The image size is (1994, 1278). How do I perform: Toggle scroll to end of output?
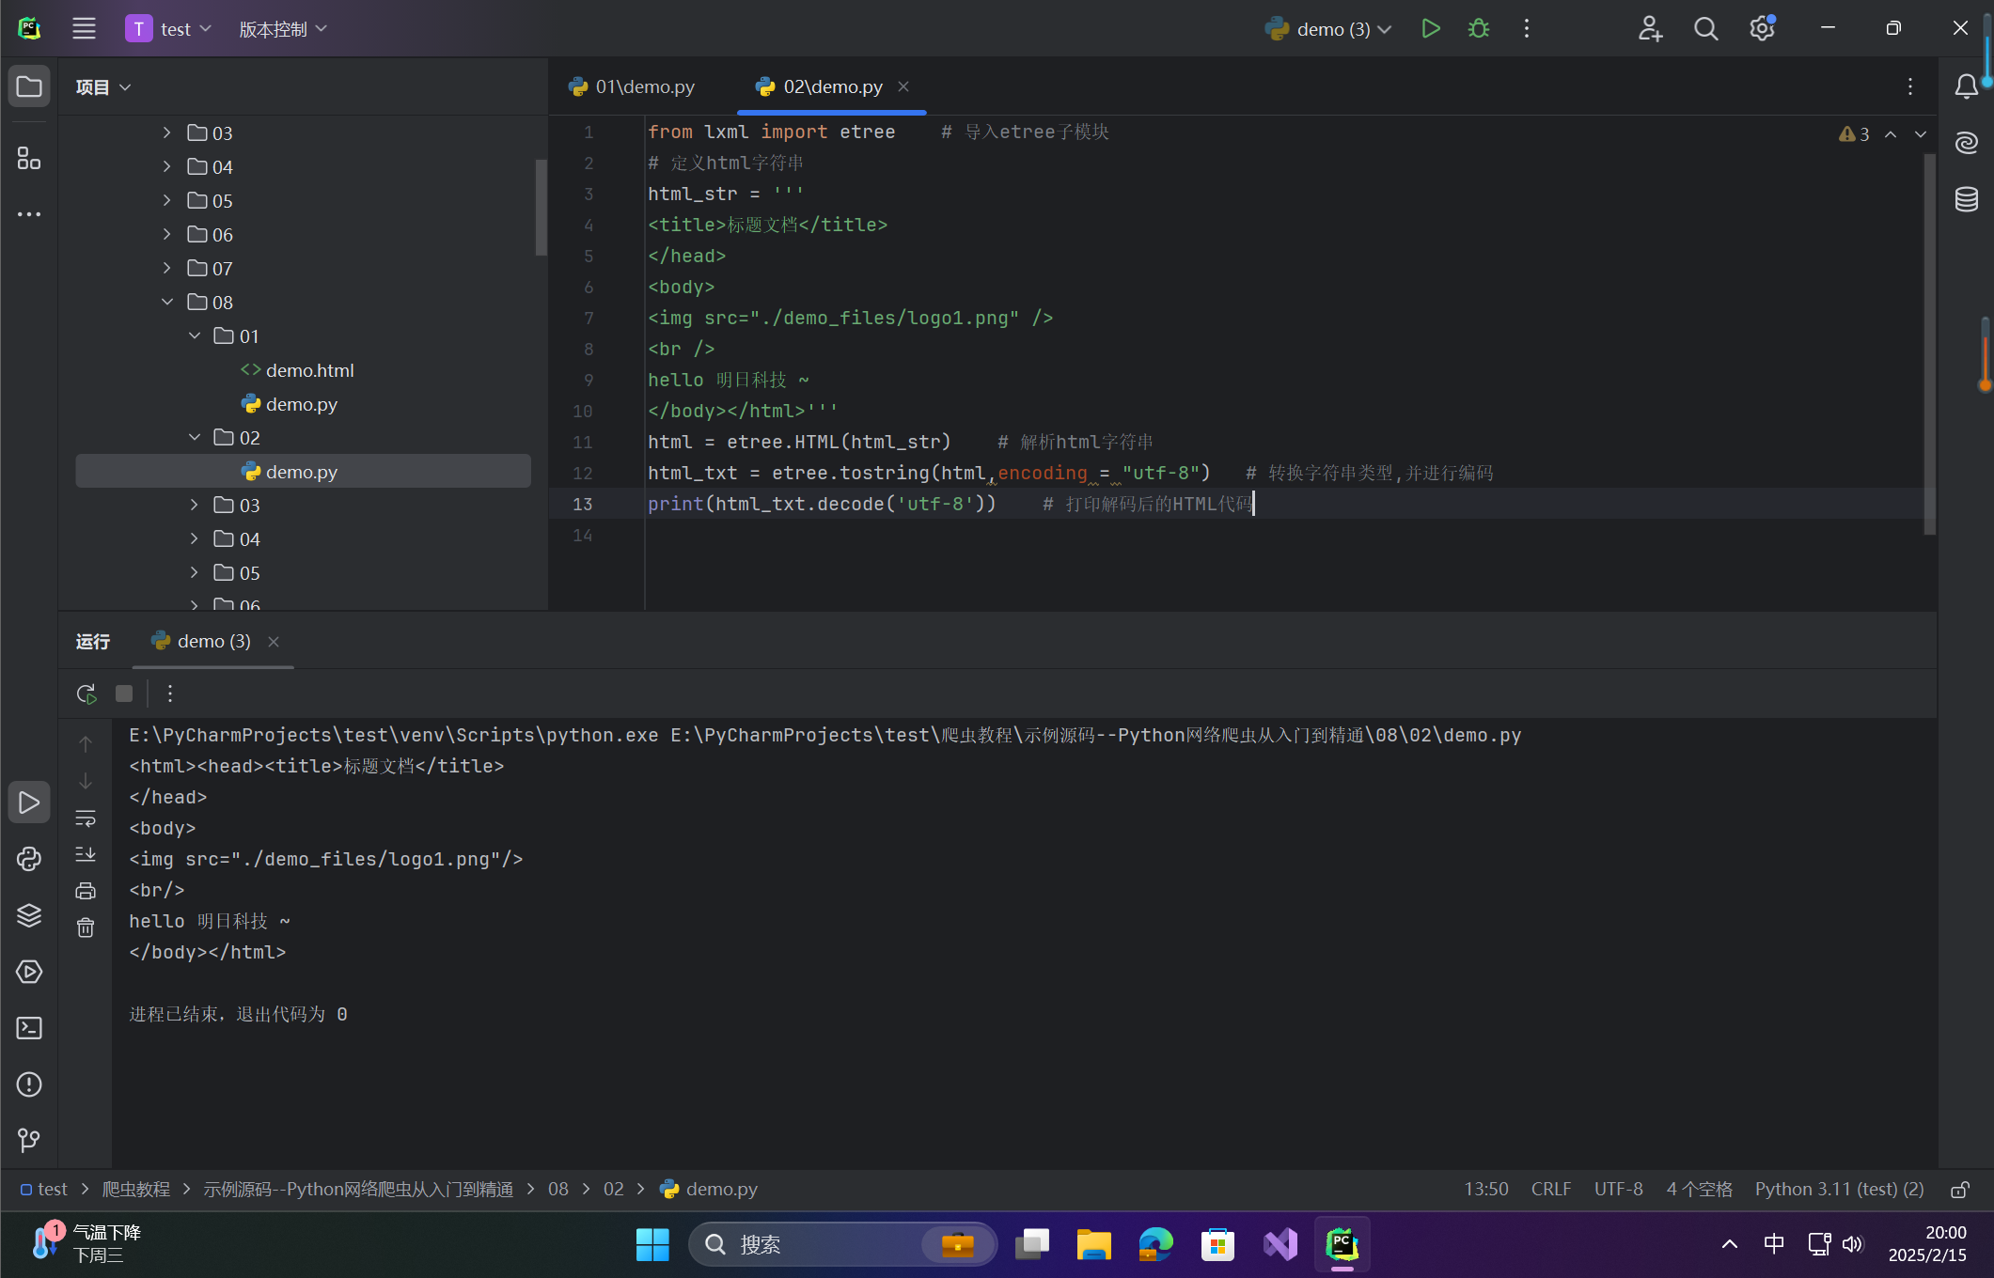click(x=86, y=854)
